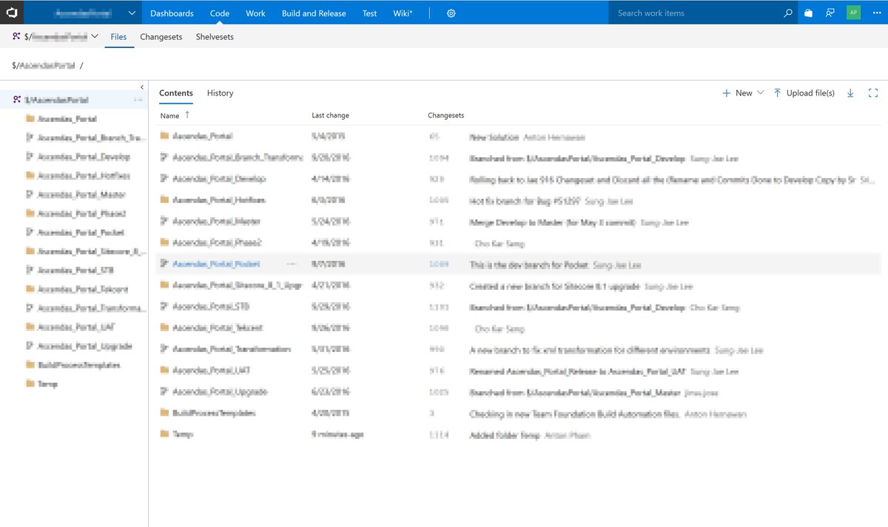Click the New button
888x527 pixels.
pyautogui.click(x=744, y=93)
